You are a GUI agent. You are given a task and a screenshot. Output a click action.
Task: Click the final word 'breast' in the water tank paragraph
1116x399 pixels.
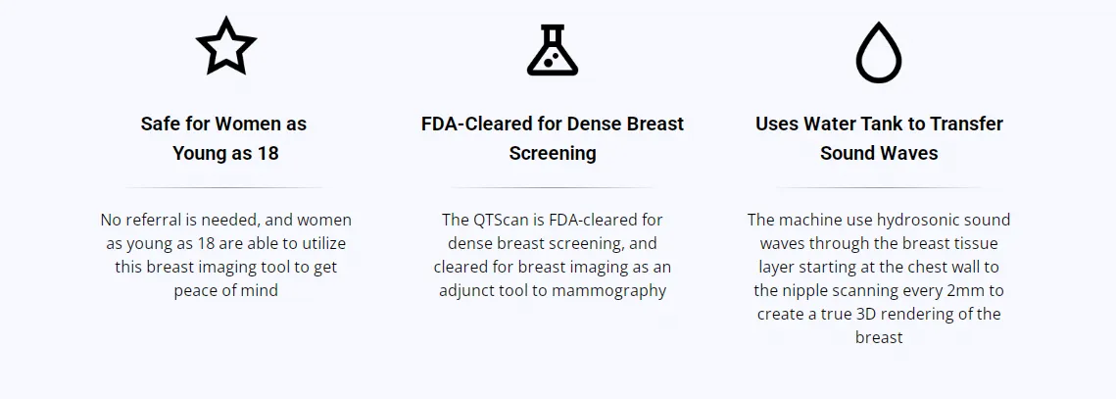click(879, 337)
